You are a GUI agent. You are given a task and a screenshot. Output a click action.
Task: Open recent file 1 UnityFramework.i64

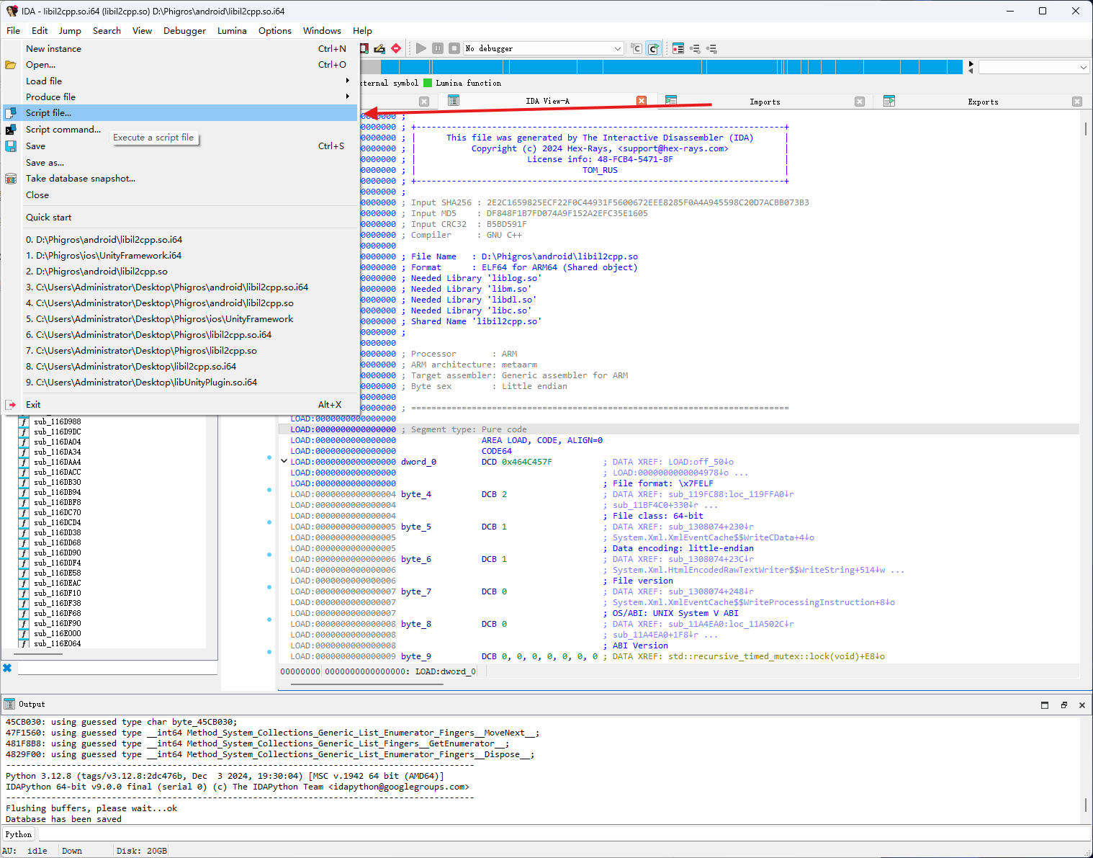point(180,256)
